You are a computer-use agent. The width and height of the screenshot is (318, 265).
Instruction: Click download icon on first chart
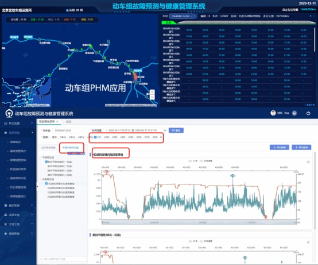pos(308,162)
